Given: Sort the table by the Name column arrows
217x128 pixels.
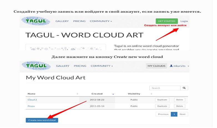Looking at the screenshot, I should [77, 94].
